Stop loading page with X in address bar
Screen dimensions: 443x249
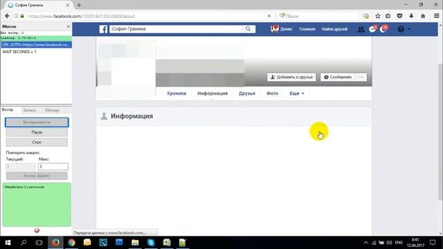(x=269, y=16)
